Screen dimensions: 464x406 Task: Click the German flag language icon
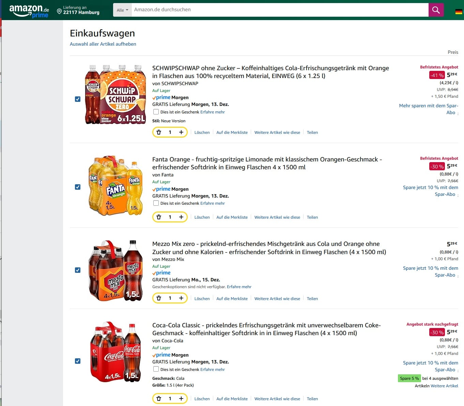tap(459, 11)
